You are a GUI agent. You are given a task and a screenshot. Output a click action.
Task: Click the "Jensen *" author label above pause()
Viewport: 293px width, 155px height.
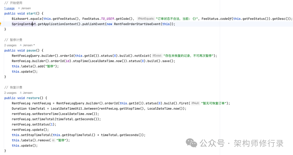click(x=29, y=45)
